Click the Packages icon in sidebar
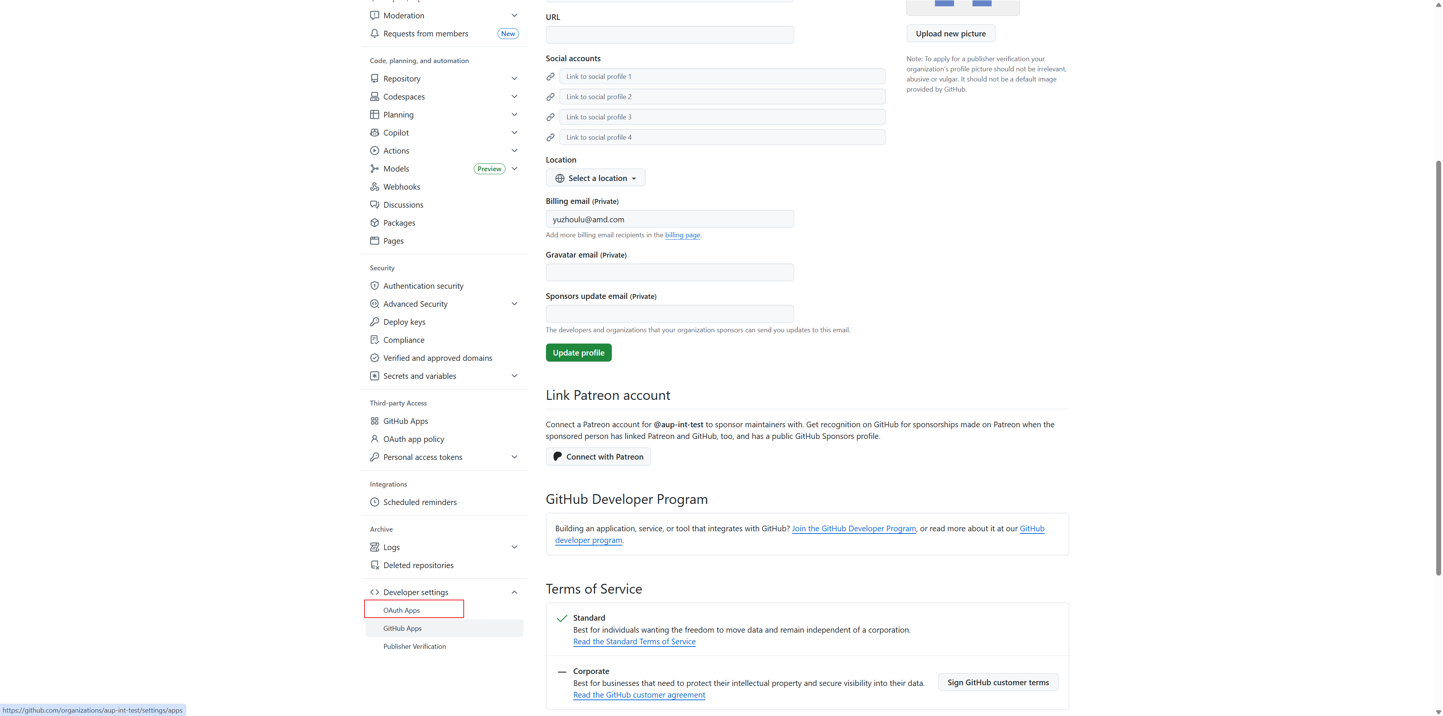Screen dimensions: 1443x716 (x=374, y=222)
